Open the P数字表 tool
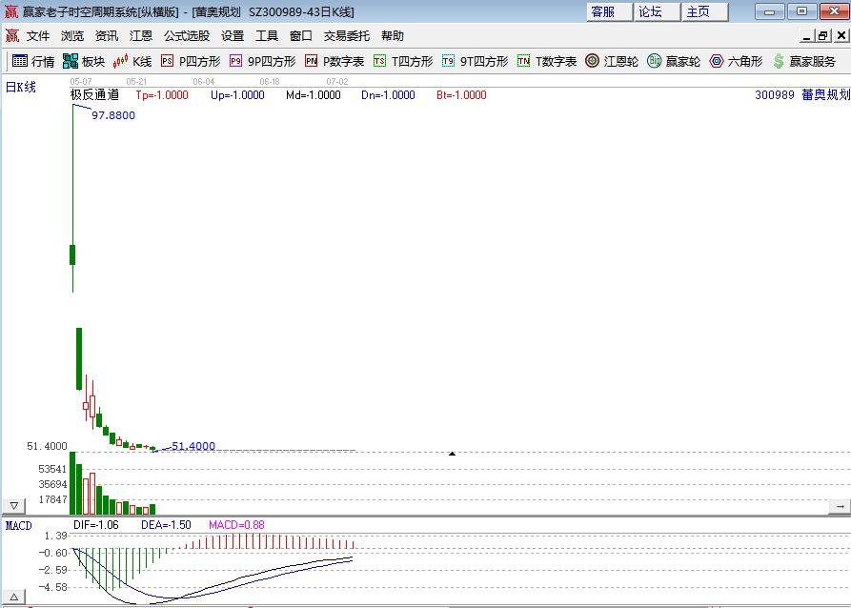851x608 pixels. [x=334, y=61]
